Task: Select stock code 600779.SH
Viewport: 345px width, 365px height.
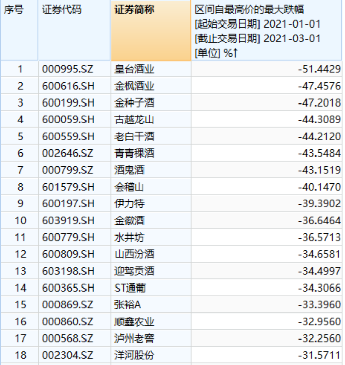Action: [68, 237]
